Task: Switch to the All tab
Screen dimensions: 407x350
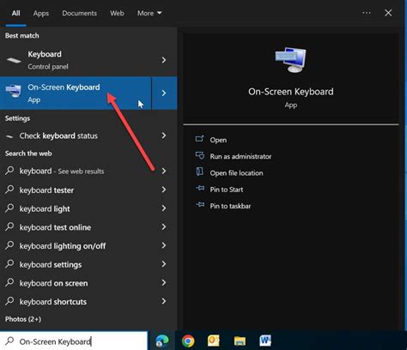Action: pos(15,13)
